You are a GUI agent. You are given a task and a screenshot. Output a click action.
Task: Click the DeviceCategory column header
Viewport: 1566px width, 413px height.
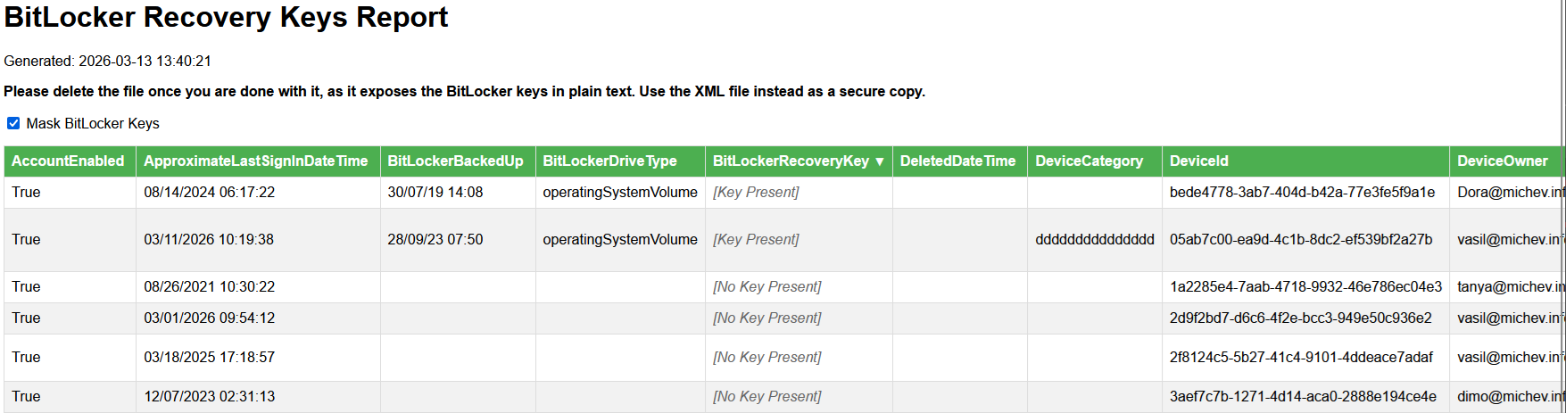click(1089, 161)
